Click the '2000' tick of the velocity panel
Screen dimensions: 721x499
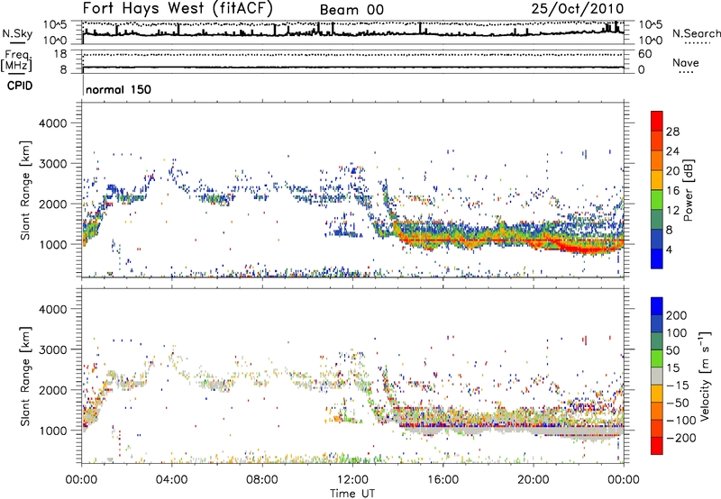coord(53,390)
